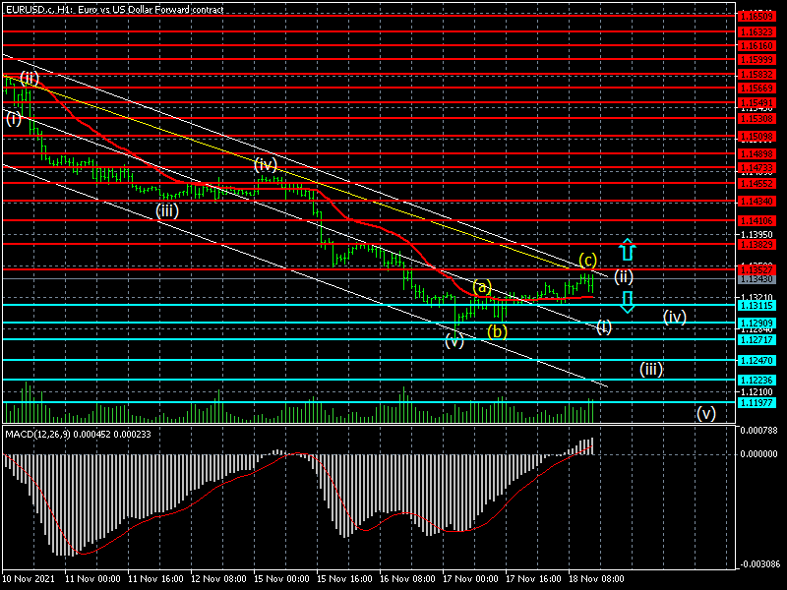Click the cyan up arrow marker
Screen dimensions: 787x590
click(627, 249)
